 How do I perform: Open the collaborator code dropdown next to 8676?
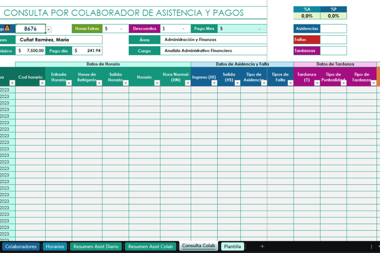coord(48,29)
